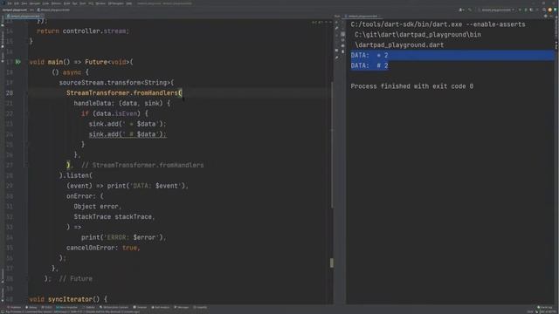Click user icon left of hammer
The image size is (559, 314).
tap(461, 10)
